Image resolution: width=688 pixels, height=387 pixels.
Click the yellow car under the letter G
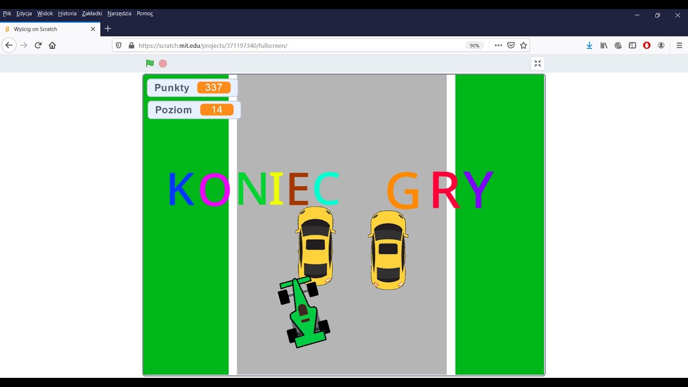(x=388, y=250)
